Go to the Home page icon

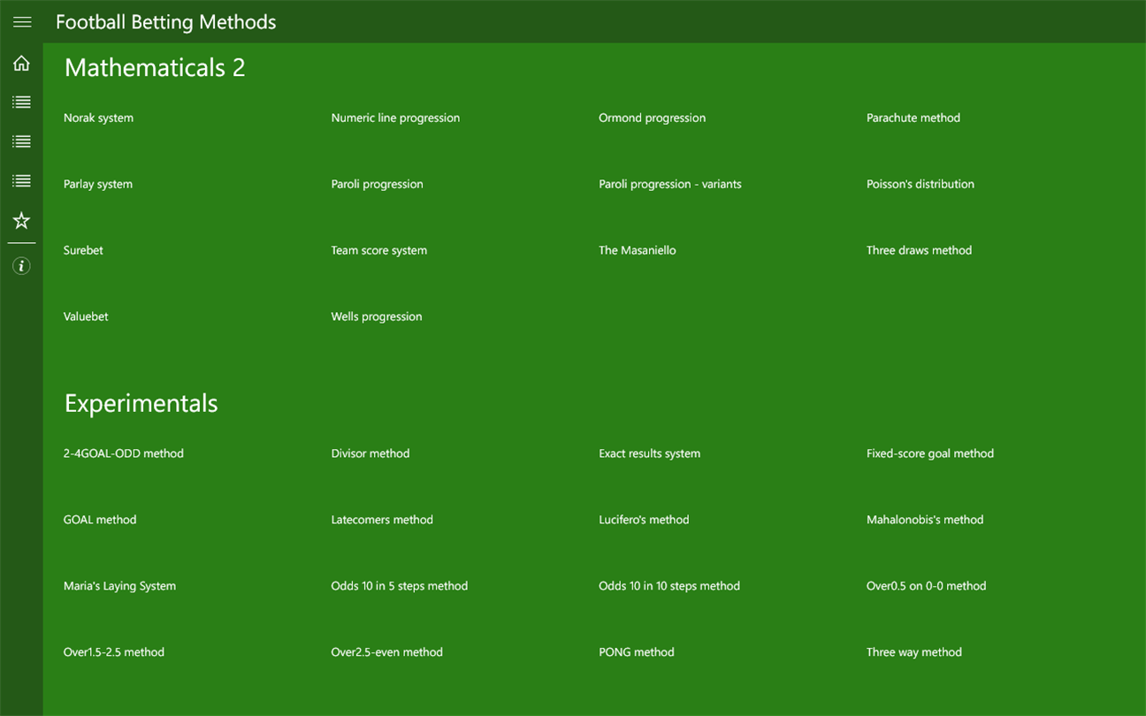pos(21,64)
